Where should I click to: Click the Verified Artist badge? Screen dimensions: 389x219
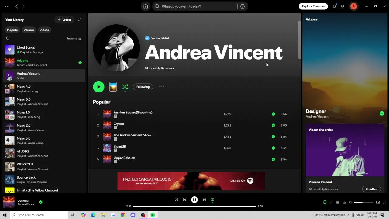[x=157, y=38]
